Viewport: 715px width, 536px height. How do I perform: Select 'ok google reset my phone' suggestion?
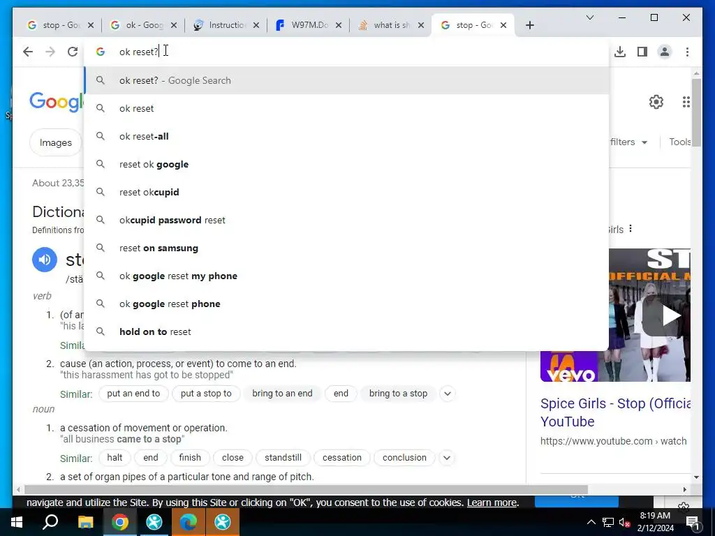coord(346,276)
